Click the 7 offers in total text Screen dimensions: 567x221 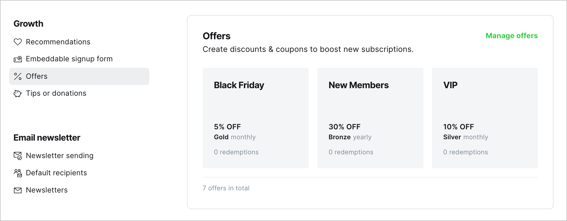[226, 188]
